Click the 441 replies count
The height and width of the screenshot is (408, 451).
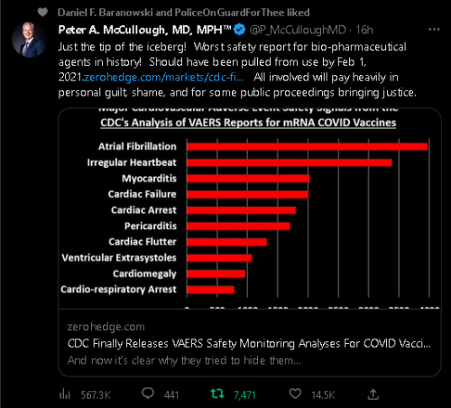(x=171, y=394)
